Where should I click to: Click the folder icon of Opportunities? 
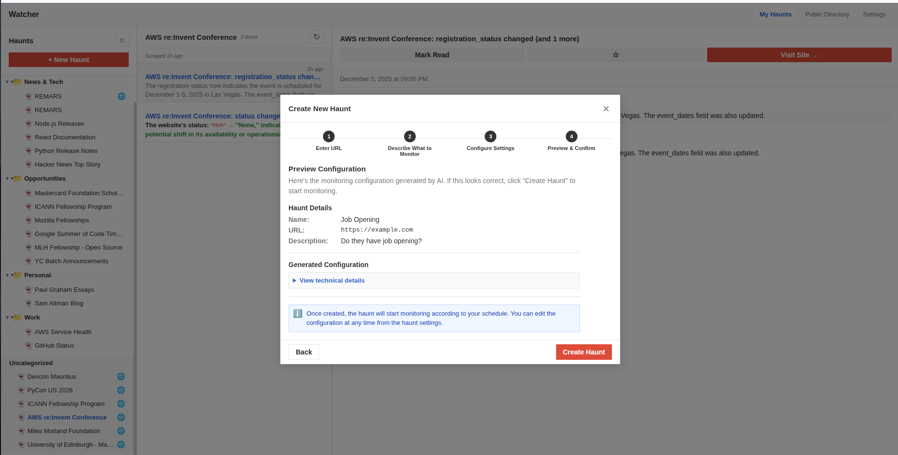pyautogui.click(x=17, y=178)
